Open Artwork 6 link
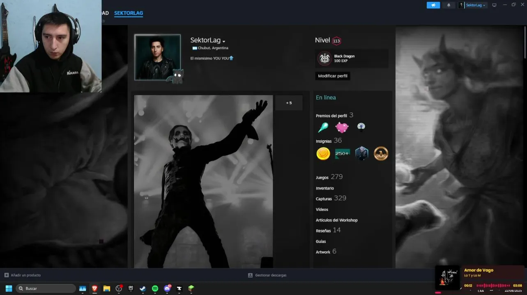Screen dimensions: 527x295 [x=326, y=252]
